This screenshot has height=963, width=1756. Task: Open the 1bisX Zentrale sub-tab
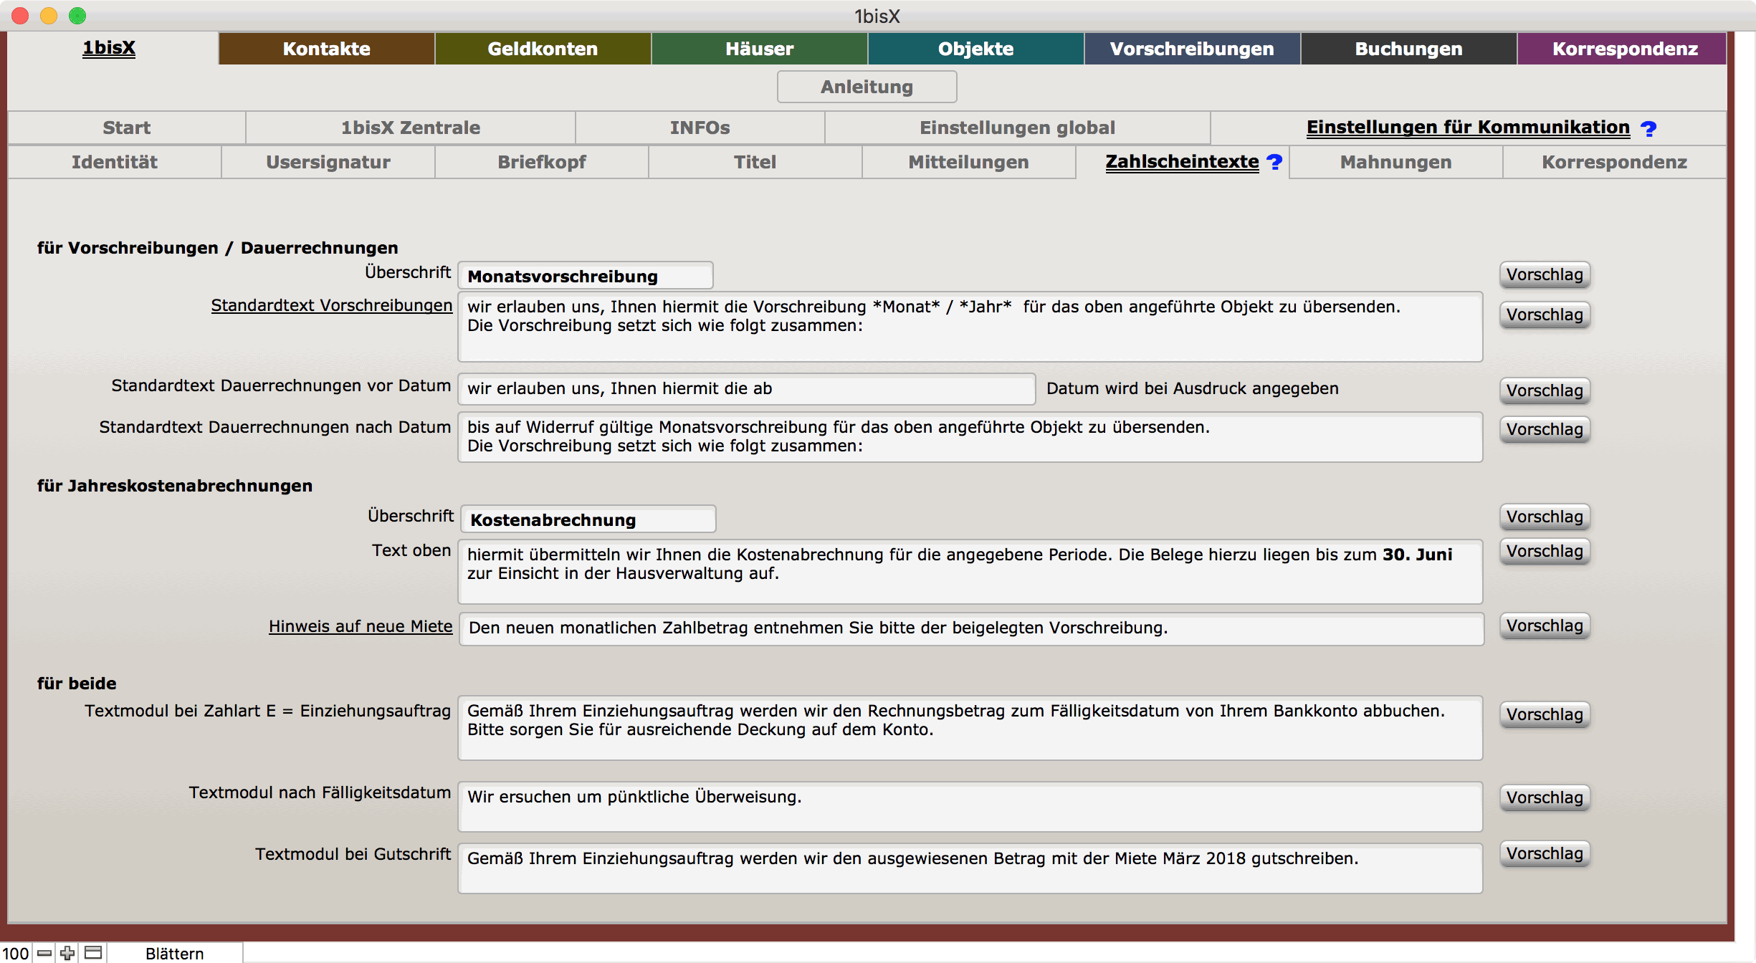click(411, 128)
